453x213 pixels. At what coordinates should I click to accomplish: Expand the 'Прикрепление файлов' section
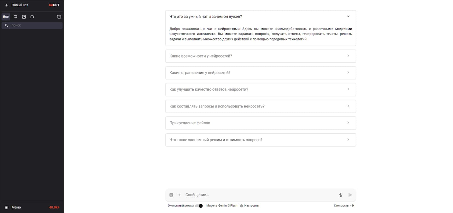tap(261, 123)
